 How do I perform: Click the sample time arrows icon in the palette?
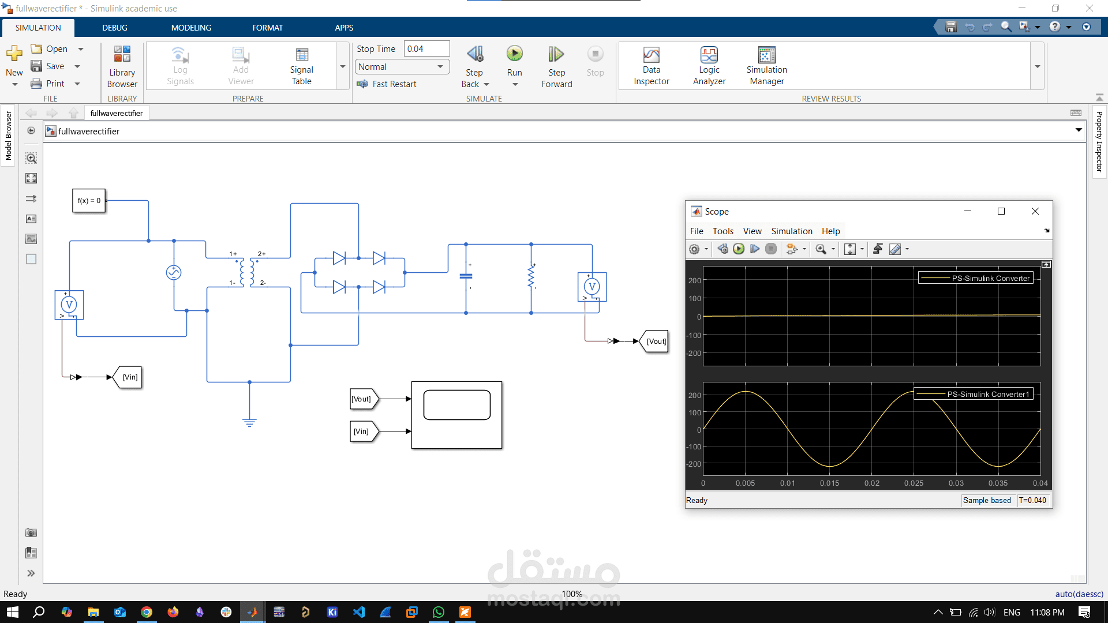pyautogui.click(x=31, y=198)
